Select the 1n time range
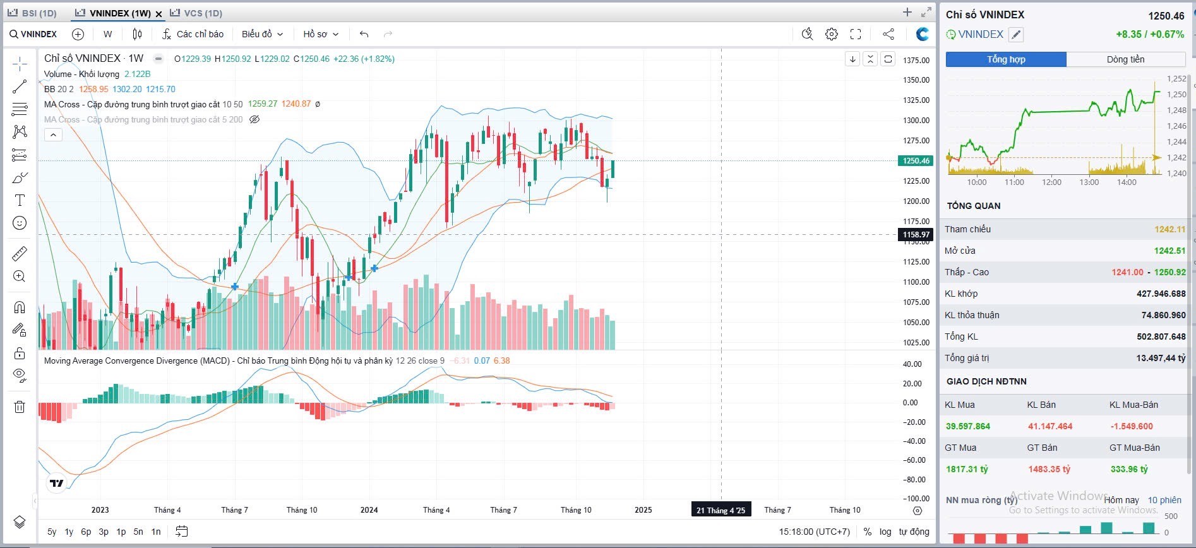Screen dimensions: 1196x548 pyautogui.click(x=156, y=532)
